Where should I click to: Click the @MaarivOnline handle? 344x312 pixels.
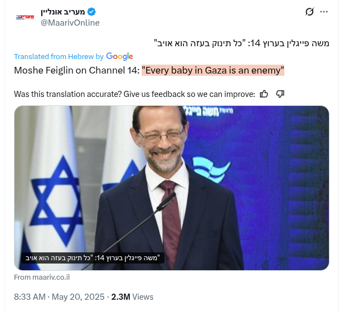click(70, 23)
